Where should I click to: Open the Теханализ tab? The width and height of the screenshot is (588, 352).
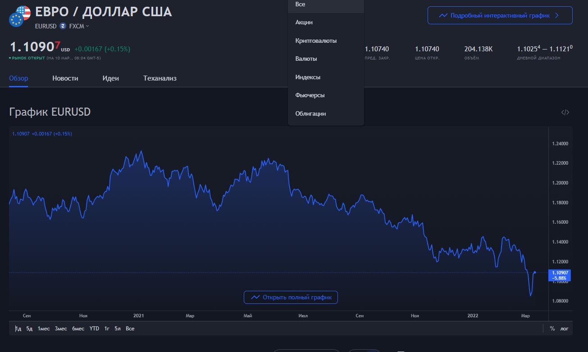pyautogui.click(x=160, y=78)
